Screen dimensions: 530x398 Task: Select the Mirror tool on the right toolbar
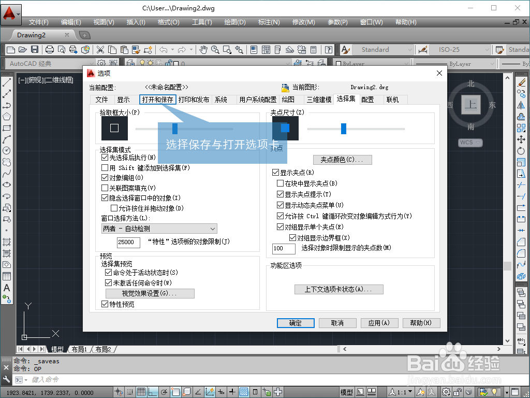pos(522,104)
